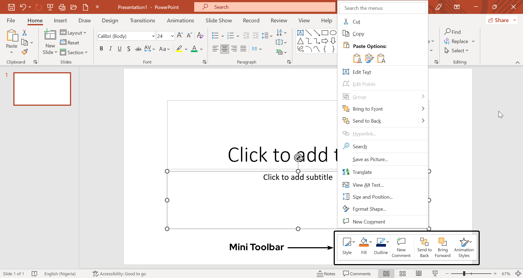This screenshot has height=278, width=523.
Task: Enable the Notes pane from the status bar
Action: click(x=326, y=274)
